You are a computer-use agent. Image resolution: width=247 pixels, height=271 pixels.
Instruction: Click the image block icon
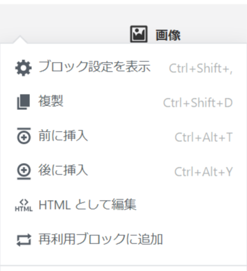(x=138, y=34)
